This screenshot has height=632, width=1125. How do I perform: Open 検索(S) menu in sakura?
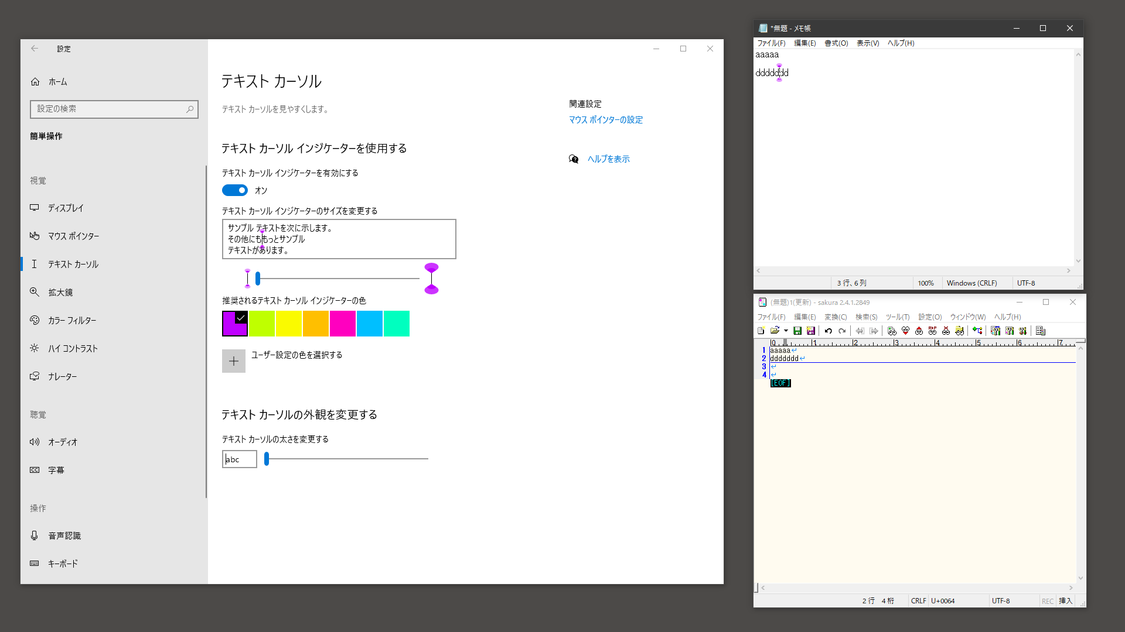[867, 317]
